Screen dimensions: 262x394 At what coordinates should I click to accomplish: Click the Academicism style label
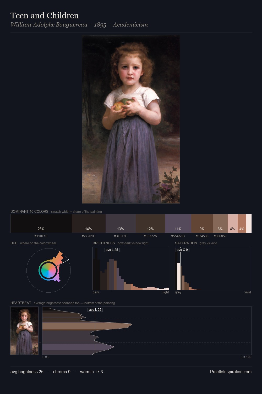(130, 25)
